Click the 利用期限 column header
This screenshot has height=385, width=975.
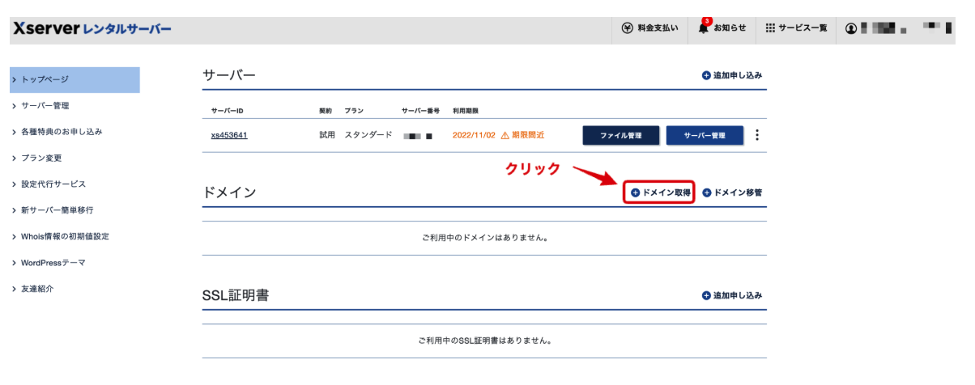pyautogui.click(x=465, y=110)
